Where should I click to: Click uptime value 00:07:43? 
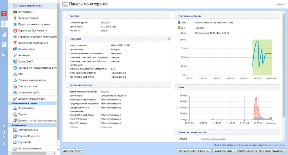pos(105,92)
